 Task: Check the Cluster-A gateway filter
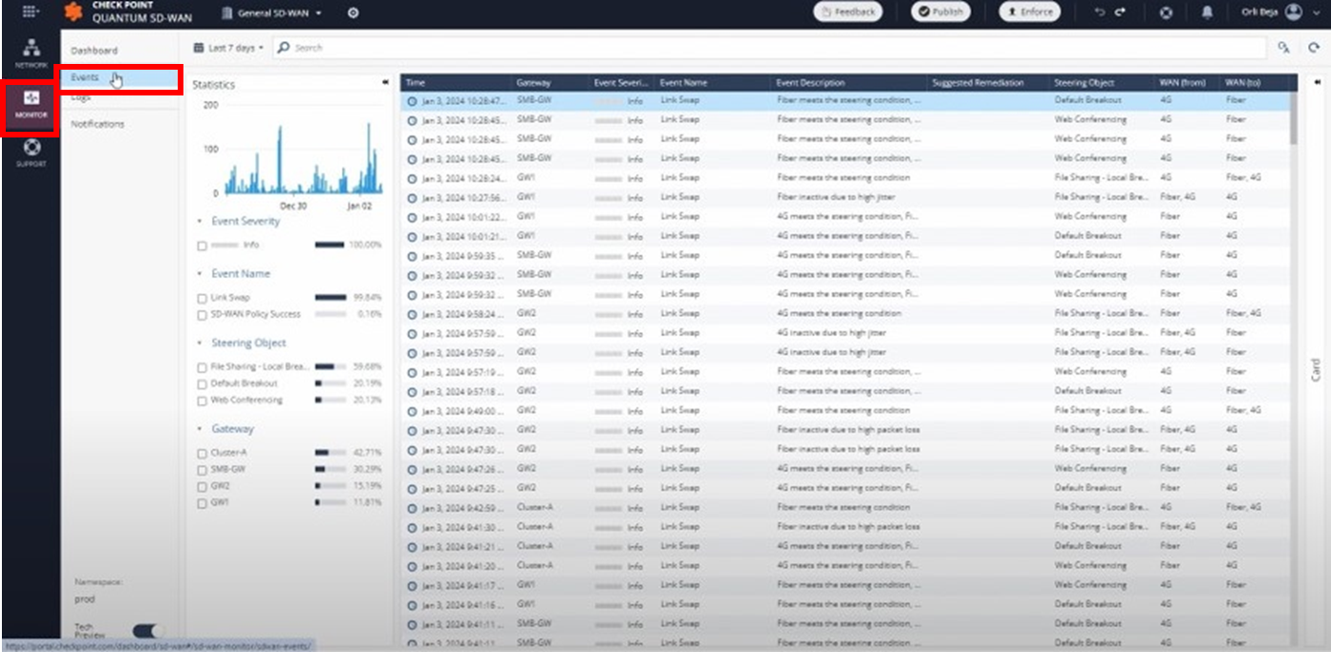(202, 452)
